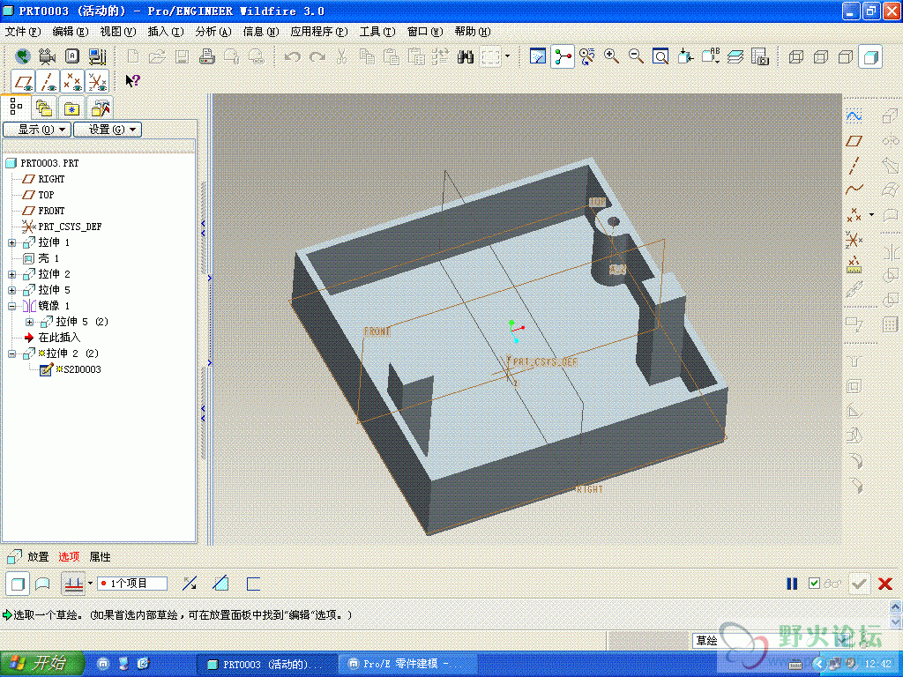Expand the 拉伸 5 tree node
Image resolution: width=903 pixels, height=677 pixels.
click(11, 290)
